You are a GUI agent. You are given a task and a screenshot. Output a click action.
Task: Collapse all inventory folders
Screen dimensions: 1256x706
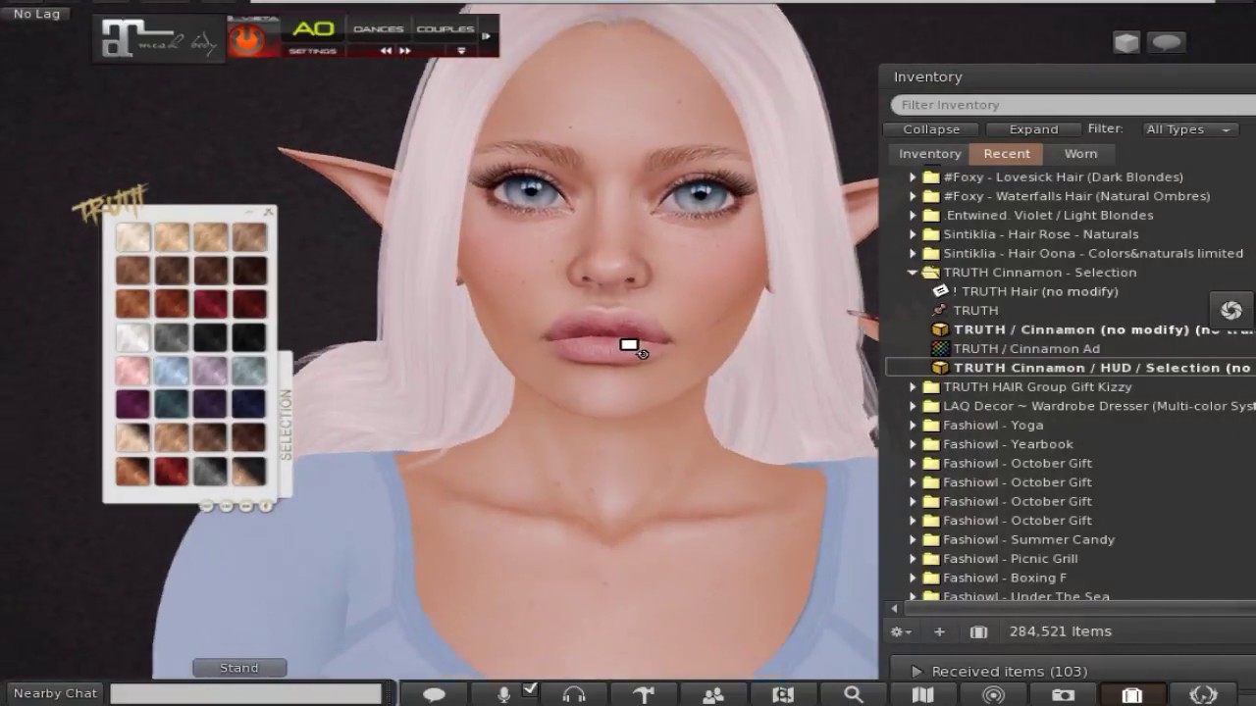point(931,129)
